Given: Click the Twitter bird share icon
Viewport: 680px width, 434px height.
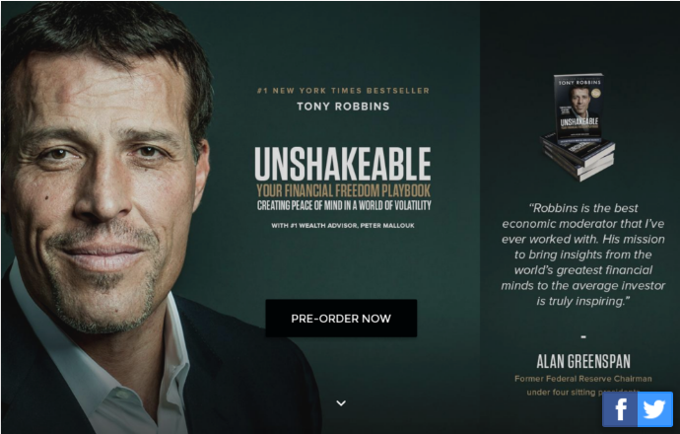Looking at the screenshot, I should point(655,409).
